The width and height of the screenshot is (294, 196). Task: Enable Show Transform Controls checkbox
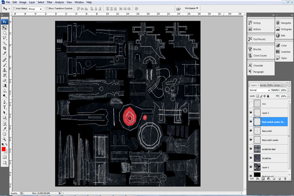pyautogui.click(x=47, y=8)
